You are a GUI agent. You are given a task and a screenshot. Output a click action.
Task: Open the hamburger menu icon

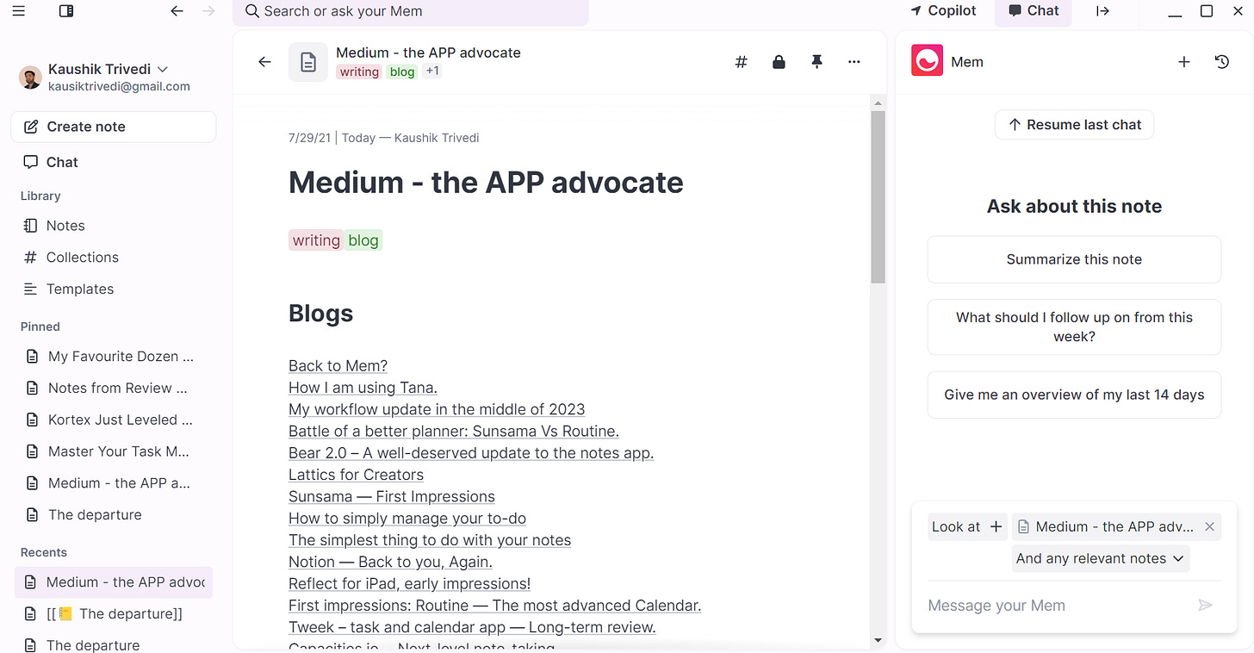[x=19, y=10]
